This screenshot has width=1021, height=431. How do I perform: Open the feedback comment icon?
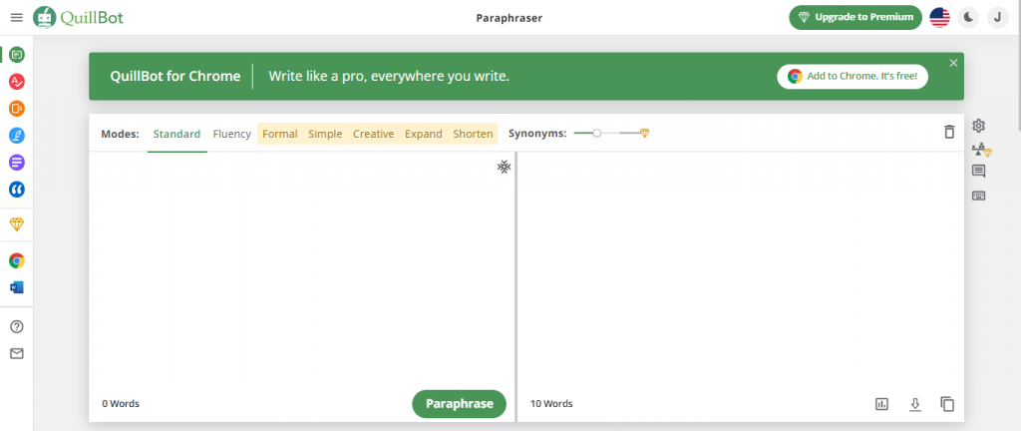(979, 172)
